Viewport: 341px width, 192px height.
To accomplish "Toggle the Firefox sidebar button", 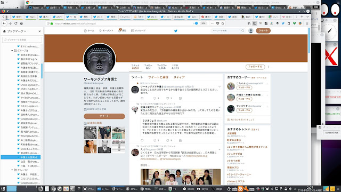I will point(255,23).
